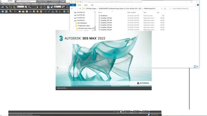Select the XsmpMax_2016.dll file
Viewport: 207px width, 116px height.
106,18
